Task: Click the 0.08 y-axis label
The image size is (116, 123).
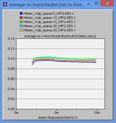Action: (11, 69)
